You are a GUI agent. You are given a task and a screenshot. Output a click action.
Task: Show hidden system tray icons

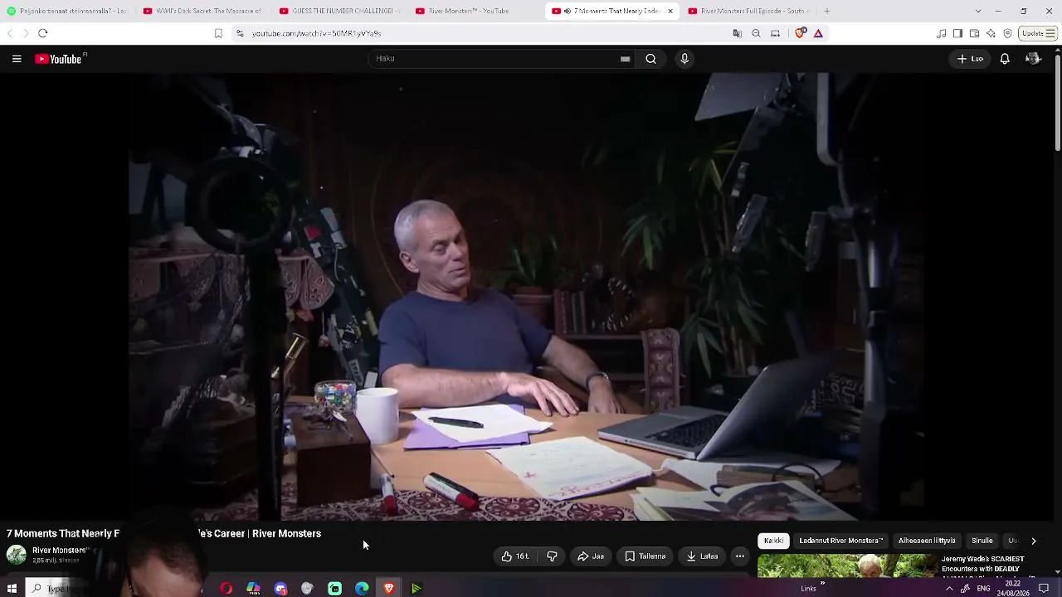pos(949,589)
